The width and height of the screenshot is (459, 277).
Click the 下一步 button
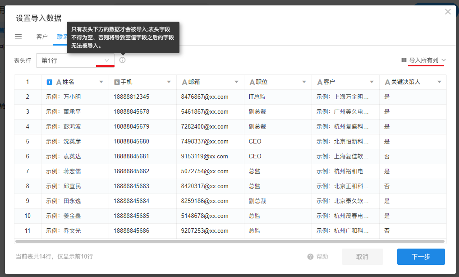(421, 257)
